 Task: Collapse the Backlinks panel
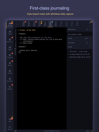coord(90,29)
